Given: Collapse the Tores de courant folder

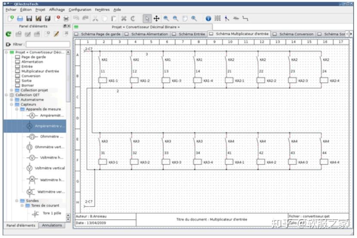Looking at the screenshot, I should tap(22, 205).
